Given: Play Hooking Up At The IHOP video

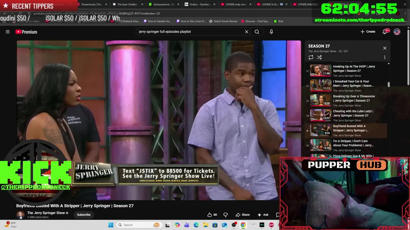Looking at the screenshot, I should point(346,71).
